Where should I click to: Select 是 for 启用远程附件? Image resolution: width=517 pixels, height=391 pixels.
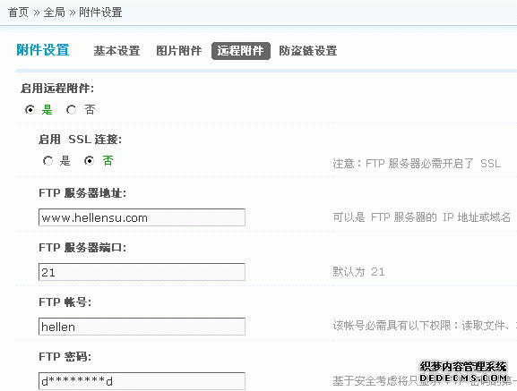pyautogui.click(x=30, y=109)
